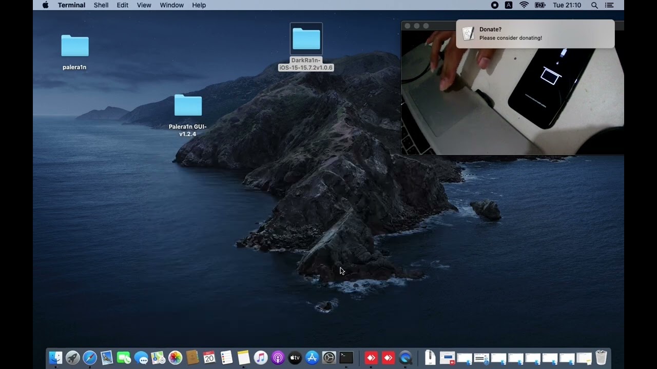Screen dimensions: 657x369
Task: Open the Photos app in the dock
Action: pyautogui.click(x=175, y=357)
